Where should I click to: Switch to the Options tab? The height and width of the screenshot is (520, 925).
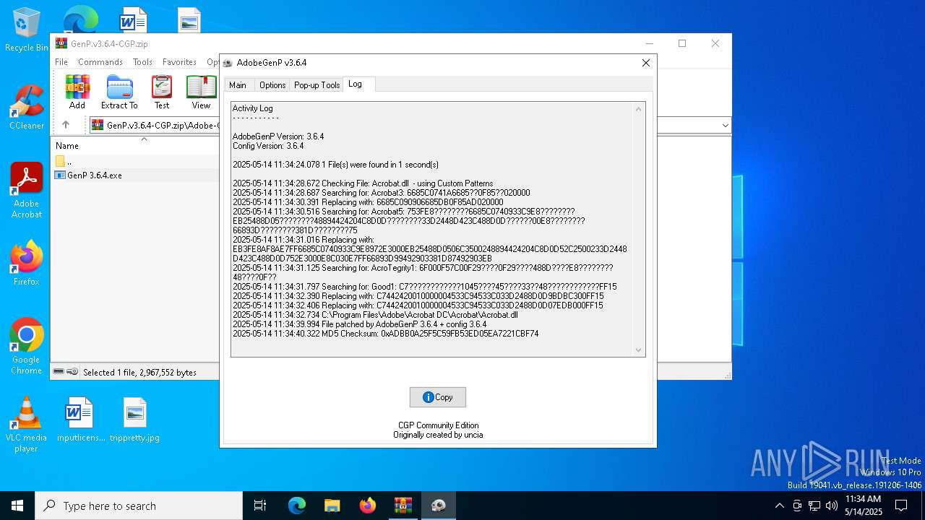[x=272, y=85]
